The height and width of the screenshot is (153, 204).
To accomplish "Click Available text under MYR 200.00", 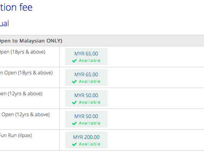I will (90, 144).
